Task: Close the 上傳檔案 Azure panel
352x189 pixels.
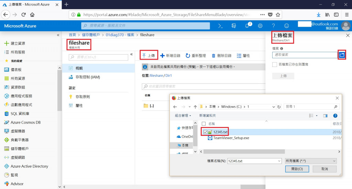Action: pos(348,35)
